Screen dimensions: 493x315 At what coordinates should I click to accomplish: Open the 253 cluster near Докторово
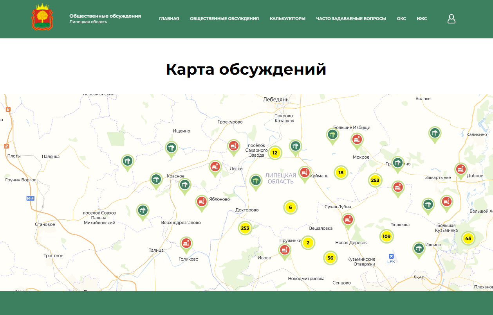(245, 228)
